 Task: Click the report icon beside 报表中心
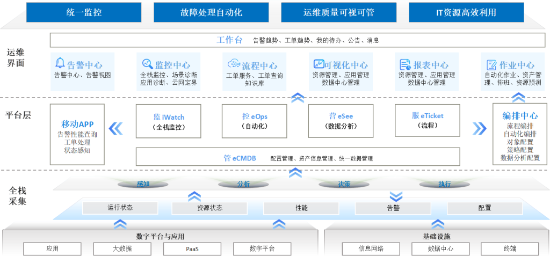pyautogui.click(x=406, y=64)
